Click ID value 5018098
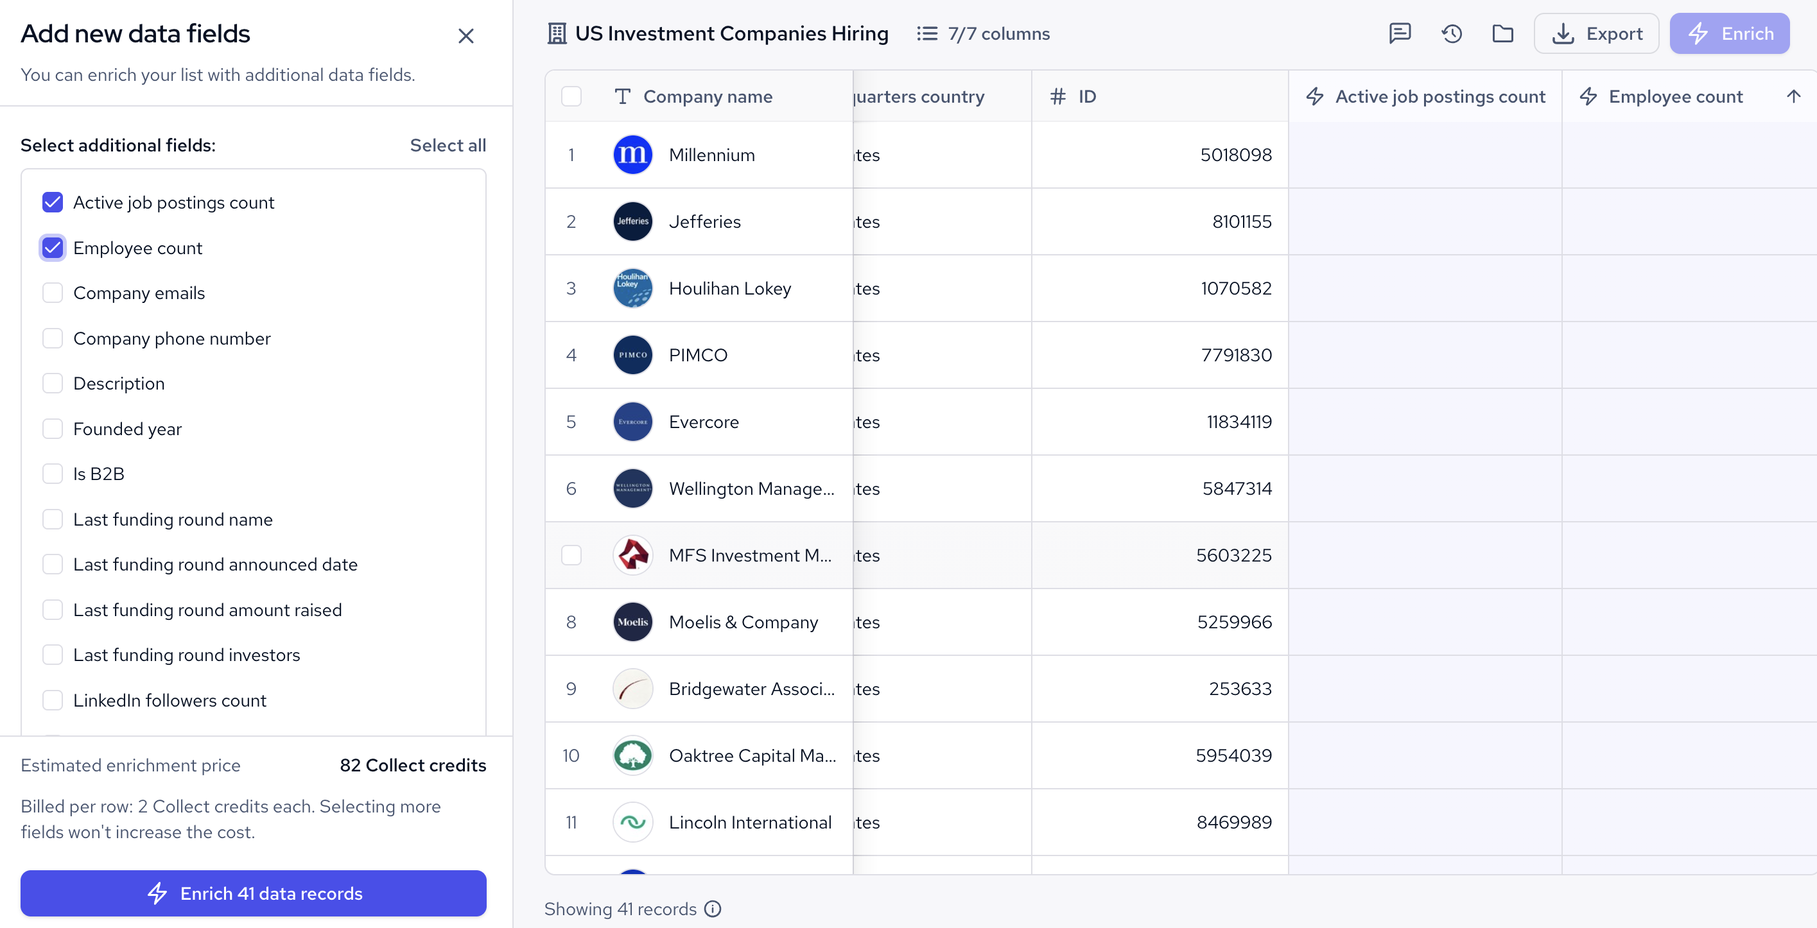Viewport: 1817px width, 928px height. pyautogui.click(x=1236, y=155)
